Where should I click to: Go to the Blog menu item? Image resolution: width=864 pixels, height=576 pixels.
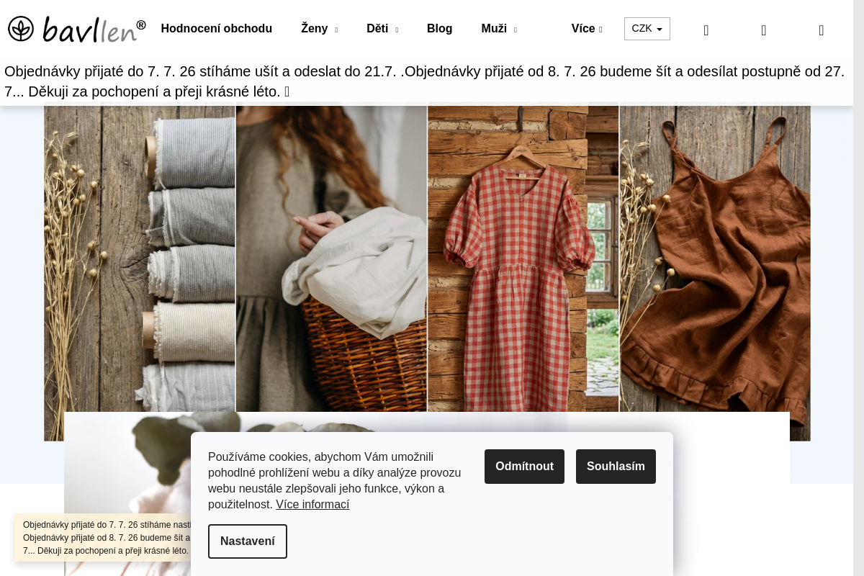(x=440, y=29)
